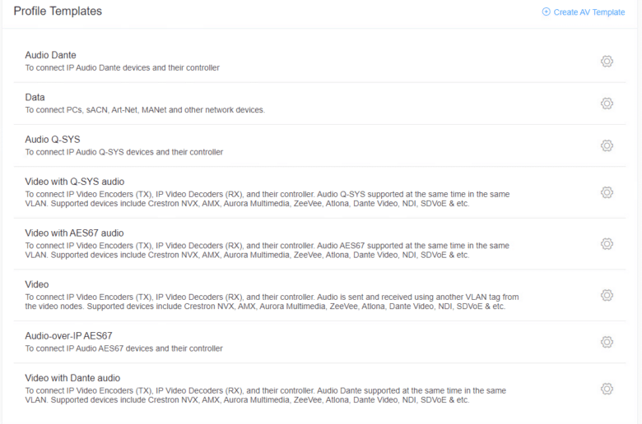Select the Video with AES67 audio title
642x424 pixels.
[74, 233]
